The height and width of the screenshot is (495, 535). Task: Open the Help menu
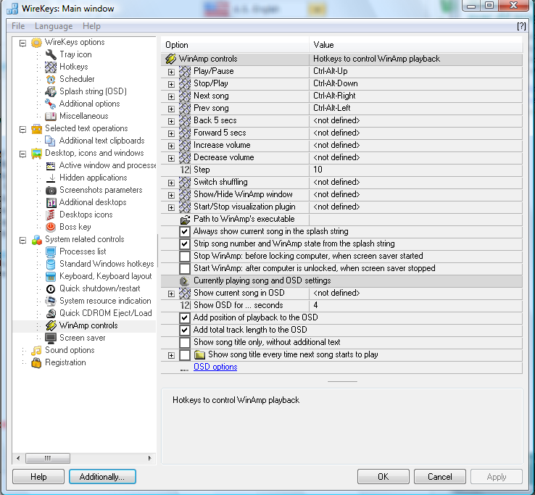(91, 26)
